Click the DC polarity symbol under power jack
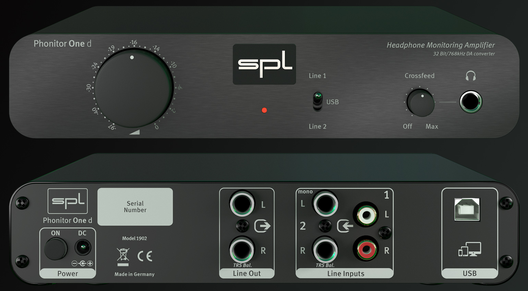 click(82, 263)
